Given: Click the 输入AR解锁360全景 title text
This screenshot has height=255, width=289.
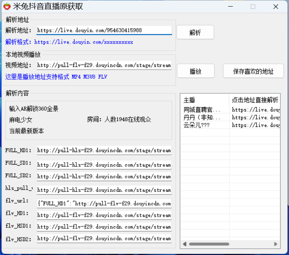Looking at the screenshot, I should click(x=34, y=109).
